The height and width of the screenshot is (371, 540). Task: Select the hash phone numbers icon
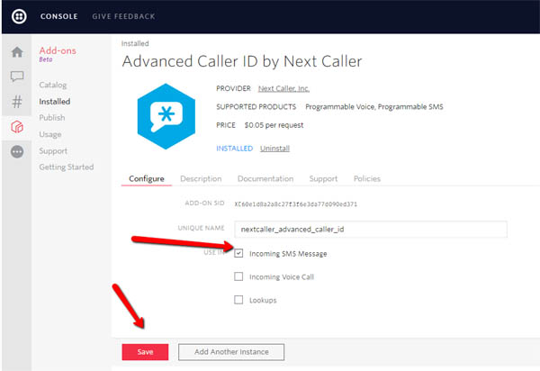[16, 102]
